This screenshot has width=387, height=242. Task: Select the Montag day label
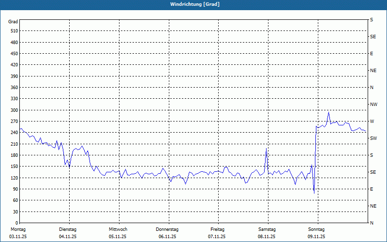(x=18, y=229)
